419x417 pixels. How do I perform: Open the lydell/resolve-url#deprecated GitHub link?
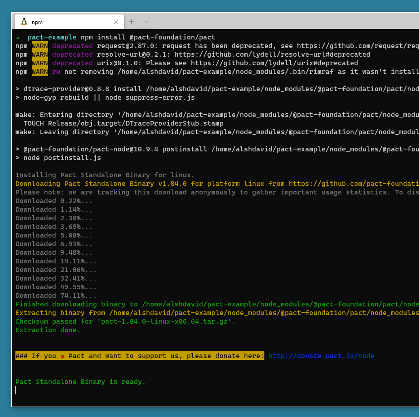272,54
